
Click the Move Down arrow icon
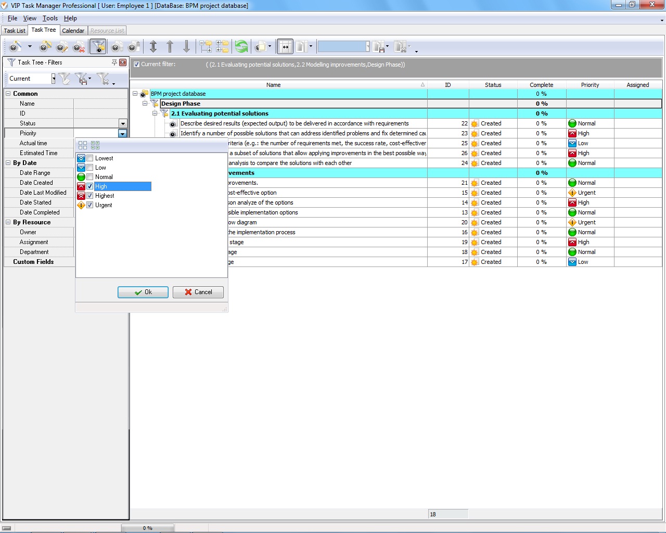tap(186, 47)
